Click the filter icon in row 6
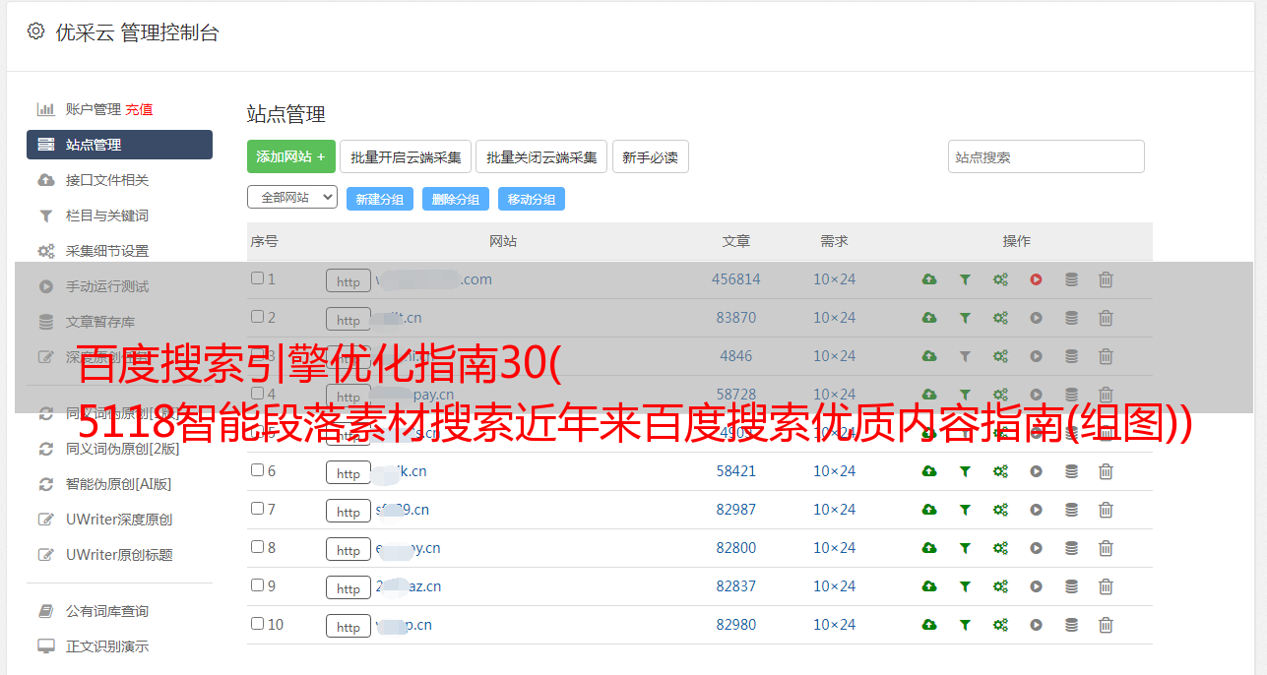This screenshot has height=675, width=1267. (965, 471)
